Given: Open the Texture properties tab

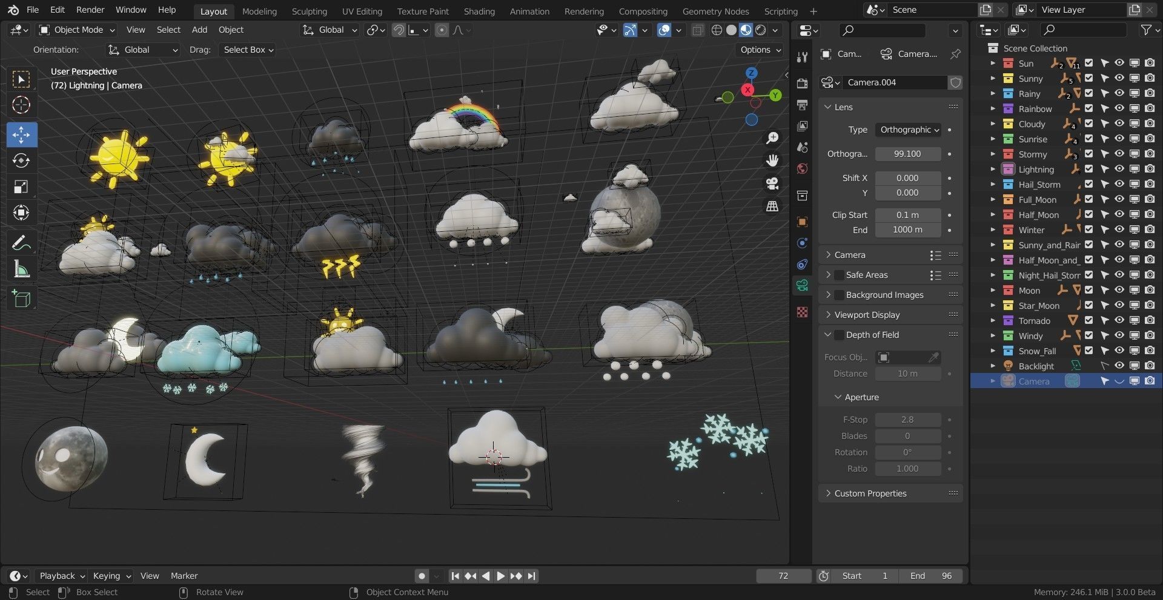Looking at the screenshot, I should [x=803, y=312].
